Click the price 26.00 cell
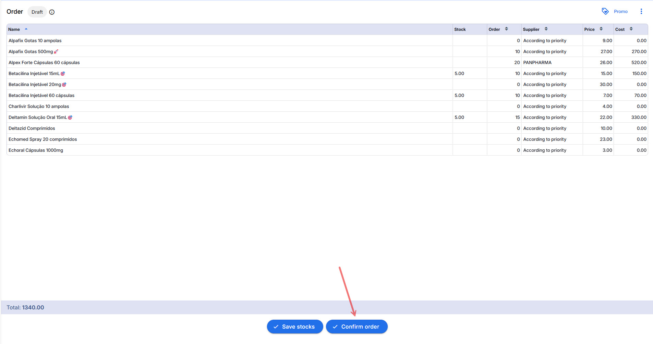 click(598, 62)
